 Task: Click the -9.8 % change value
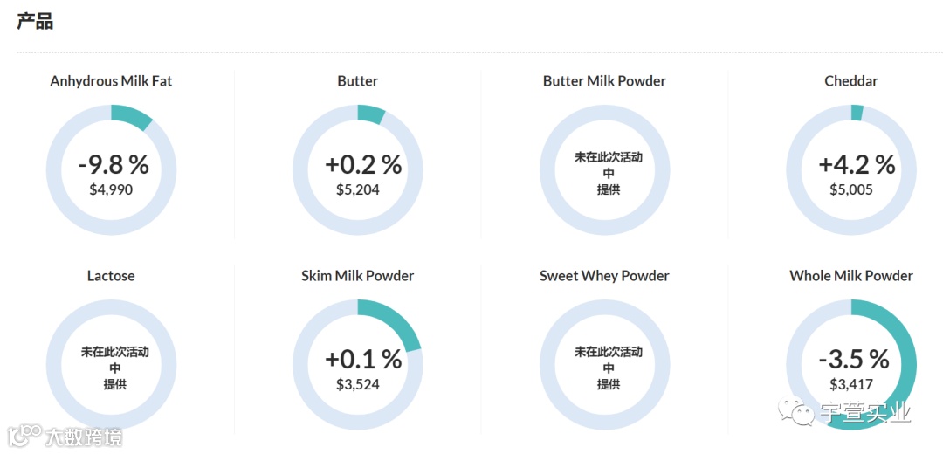(x=114, y=165)
